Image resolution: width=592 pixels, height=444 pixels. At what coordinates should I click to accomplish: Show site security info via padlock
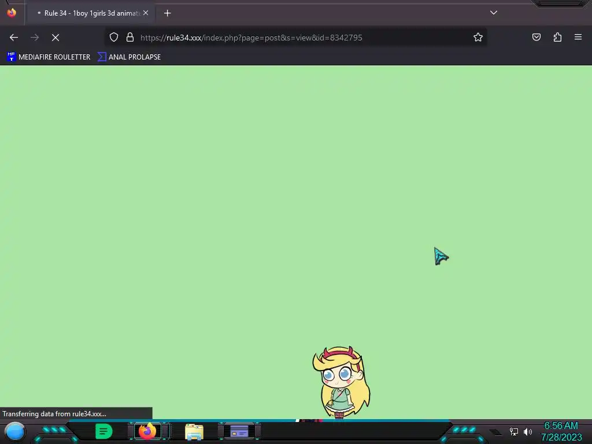click(130, 37)
